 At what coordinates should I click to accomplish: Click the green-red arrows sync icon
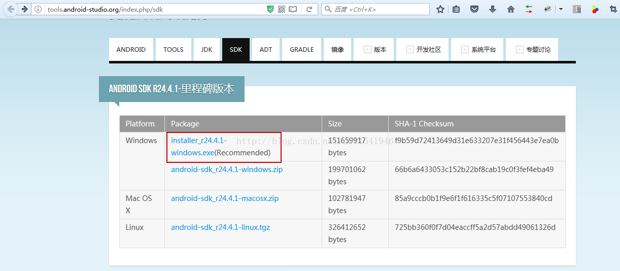coord(529,9)
